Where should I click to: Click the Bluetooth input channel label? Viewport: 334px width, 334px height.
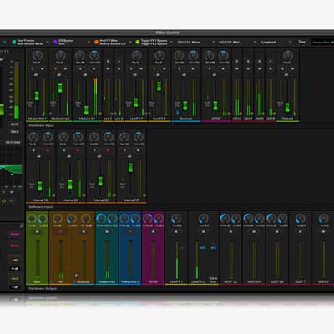point(186,119)
